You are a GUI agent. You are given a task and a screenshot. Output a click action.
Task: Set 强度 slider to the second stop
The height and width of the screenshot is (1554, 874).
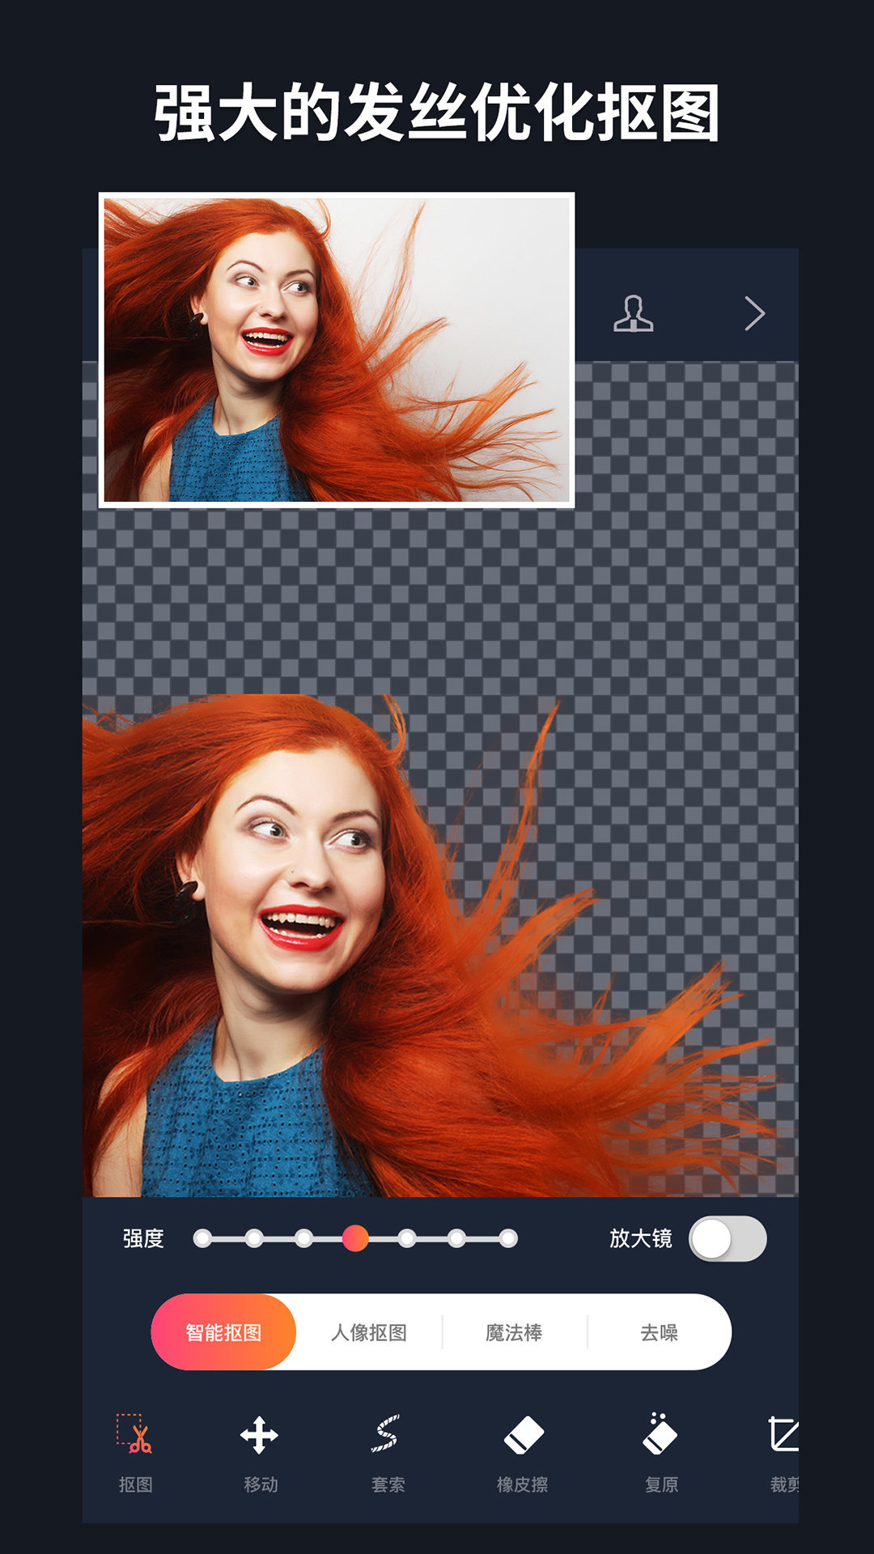pyautogui.click(x=254, y=1238)
